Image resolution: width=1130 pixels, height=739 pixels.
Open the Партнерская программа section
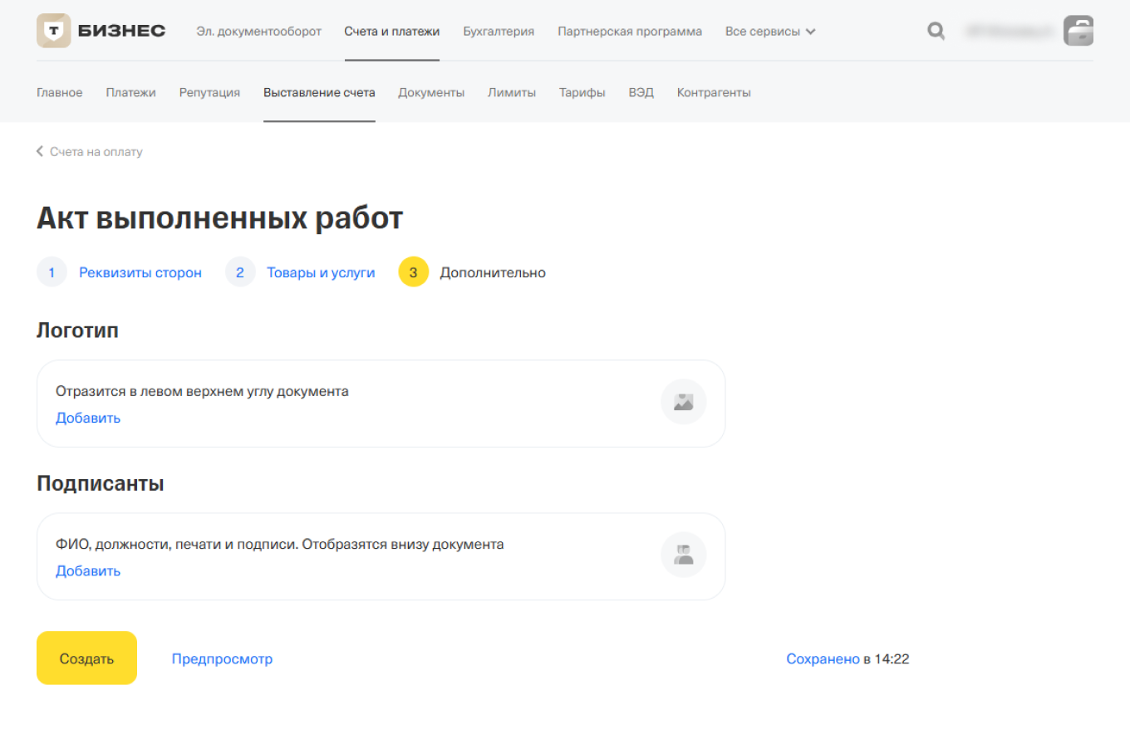tap(629, 31)
